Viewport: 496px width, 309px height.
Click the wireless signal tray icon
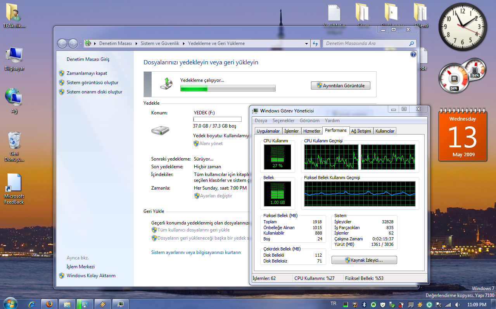448,304
